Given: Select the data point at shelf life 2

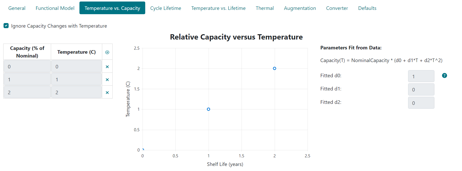Looking at the screenshot, I should [275, 68].
